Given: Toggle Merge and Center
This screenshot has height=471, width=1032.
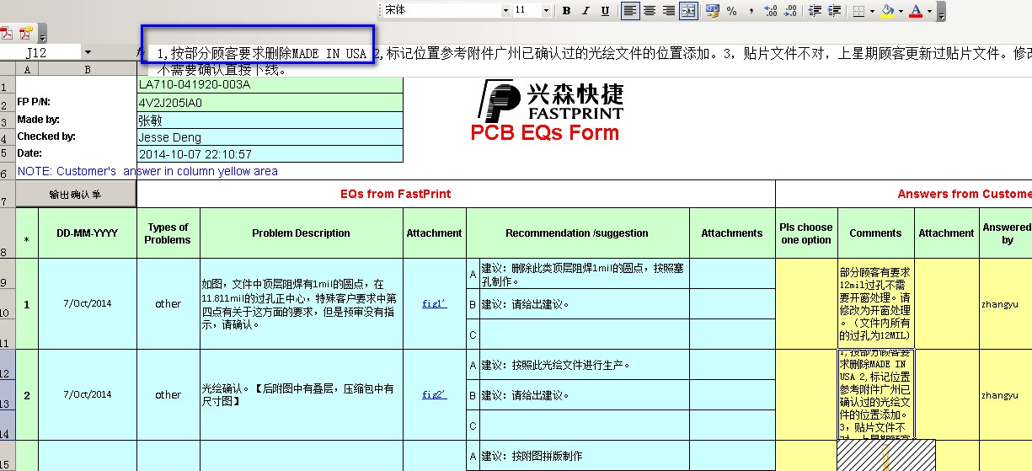Looking at the screenshot, I should [688, 11].
